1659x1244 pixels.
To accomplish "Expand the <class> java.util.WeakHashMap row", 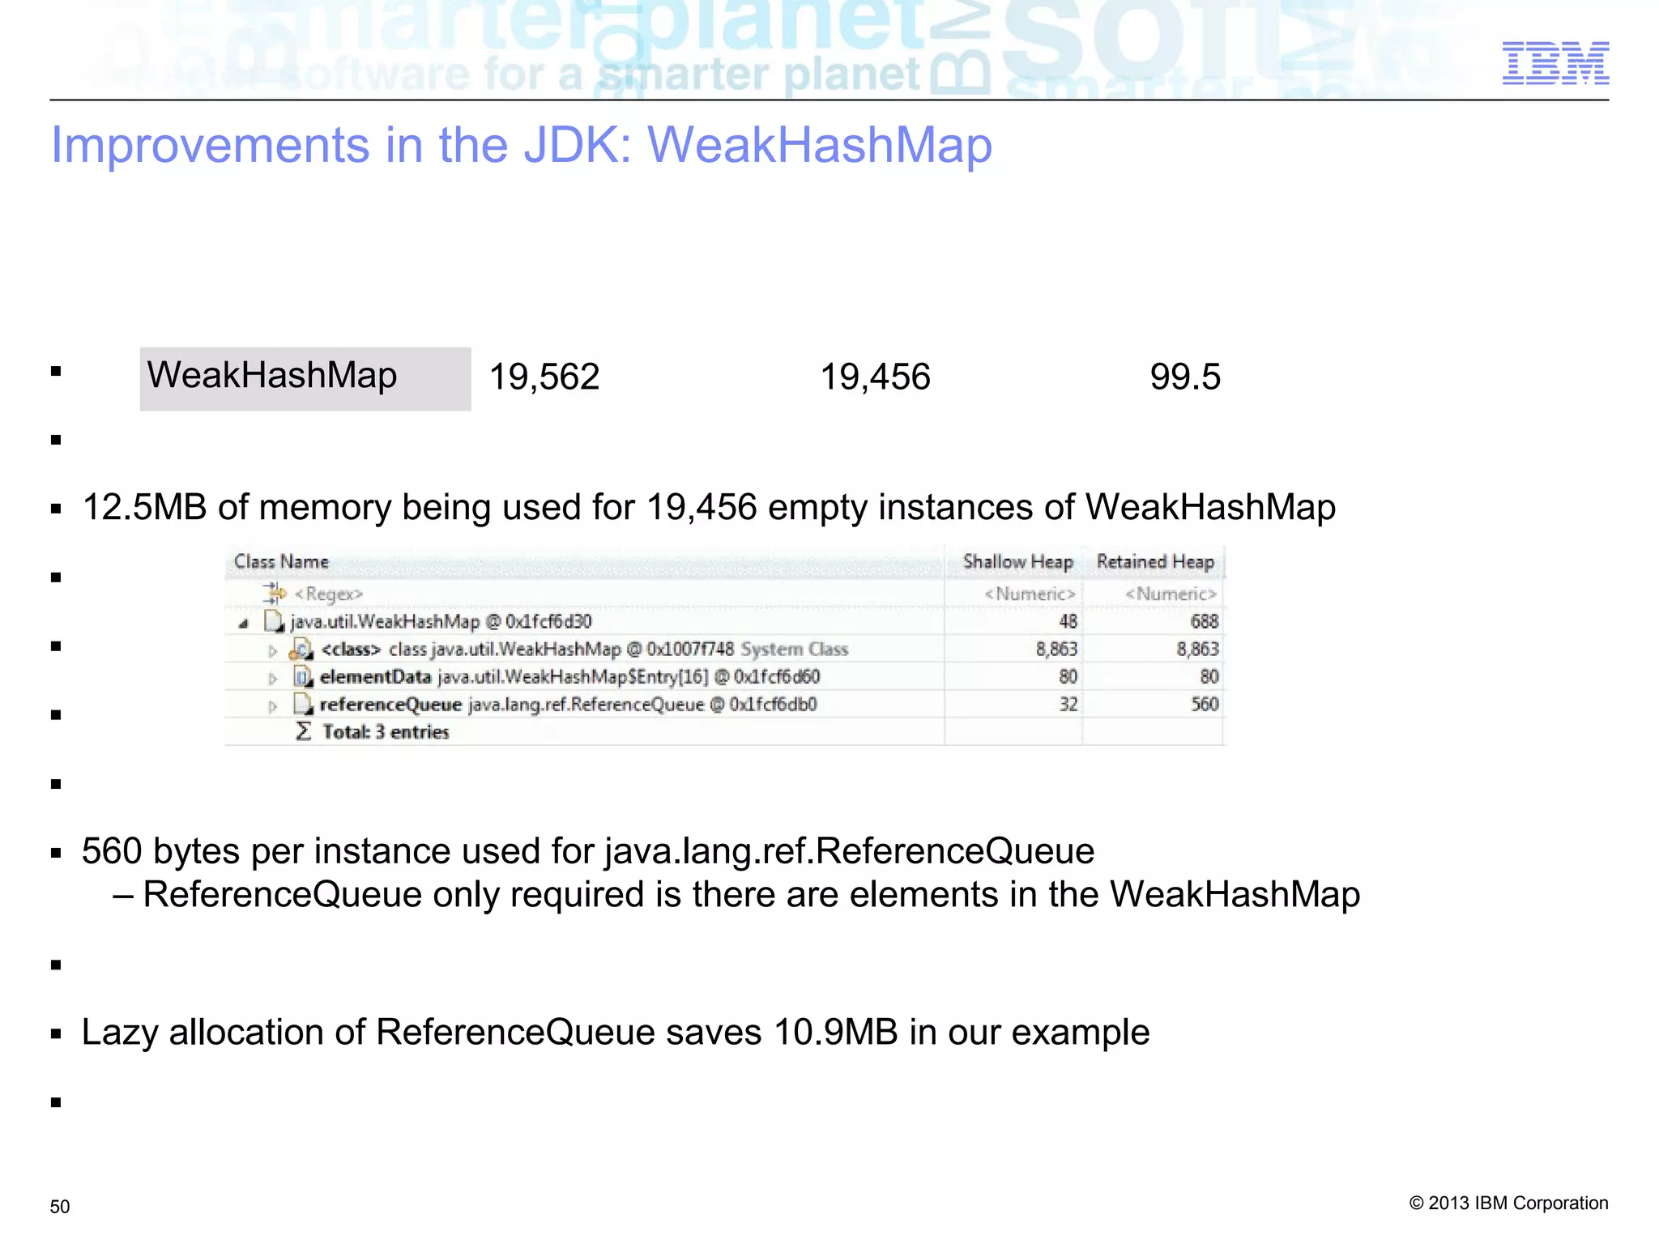I will click(273, 650).
